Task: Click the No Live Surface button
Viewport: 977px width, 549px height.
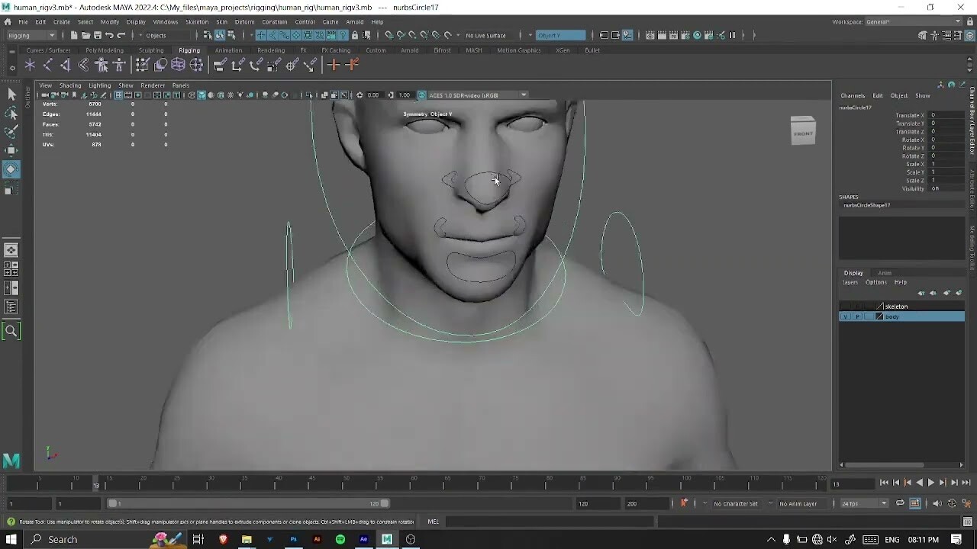Action: coord(486,35)
